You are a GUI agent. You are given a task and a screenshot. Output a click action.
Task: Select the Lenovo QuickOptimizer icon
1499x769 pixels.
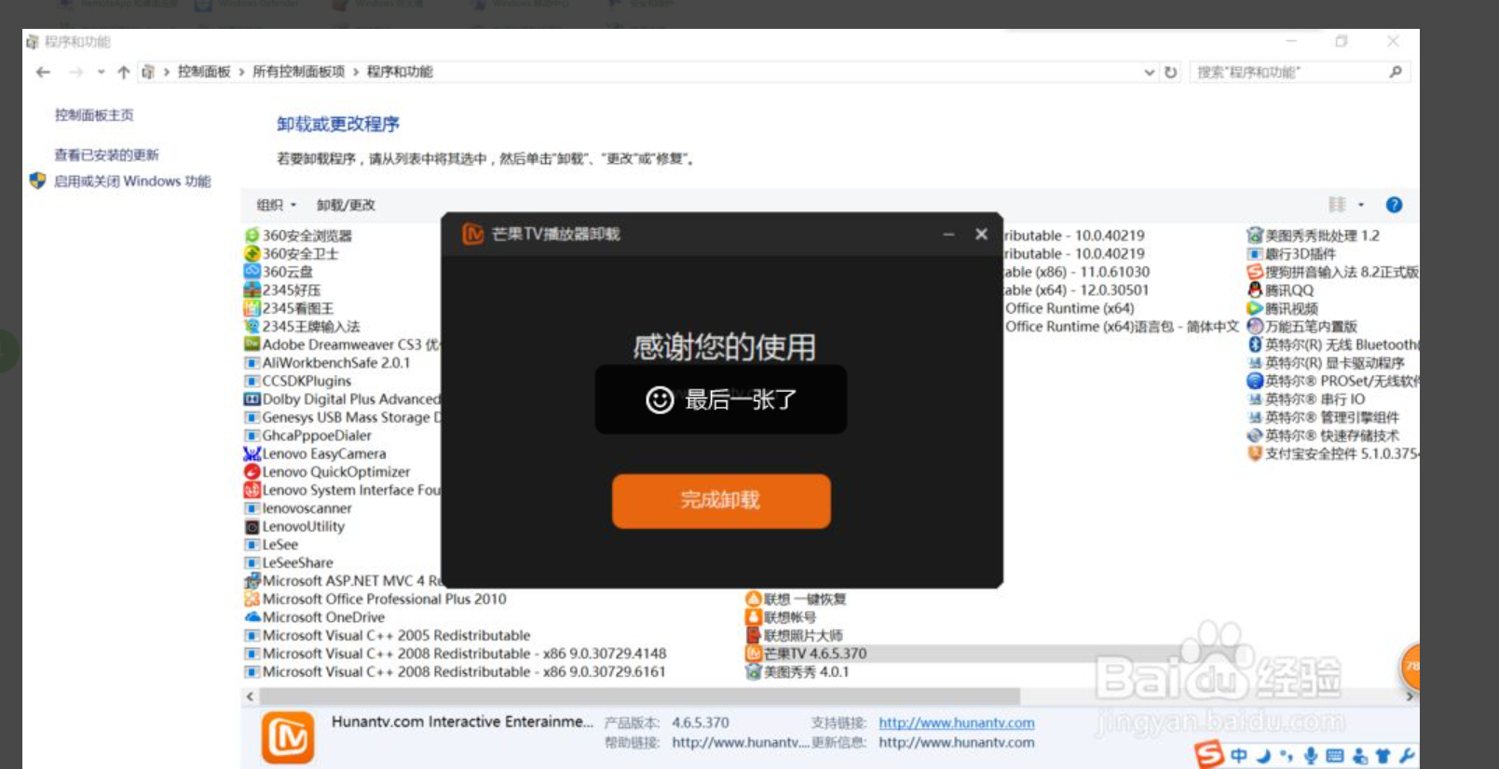point(252,472)
